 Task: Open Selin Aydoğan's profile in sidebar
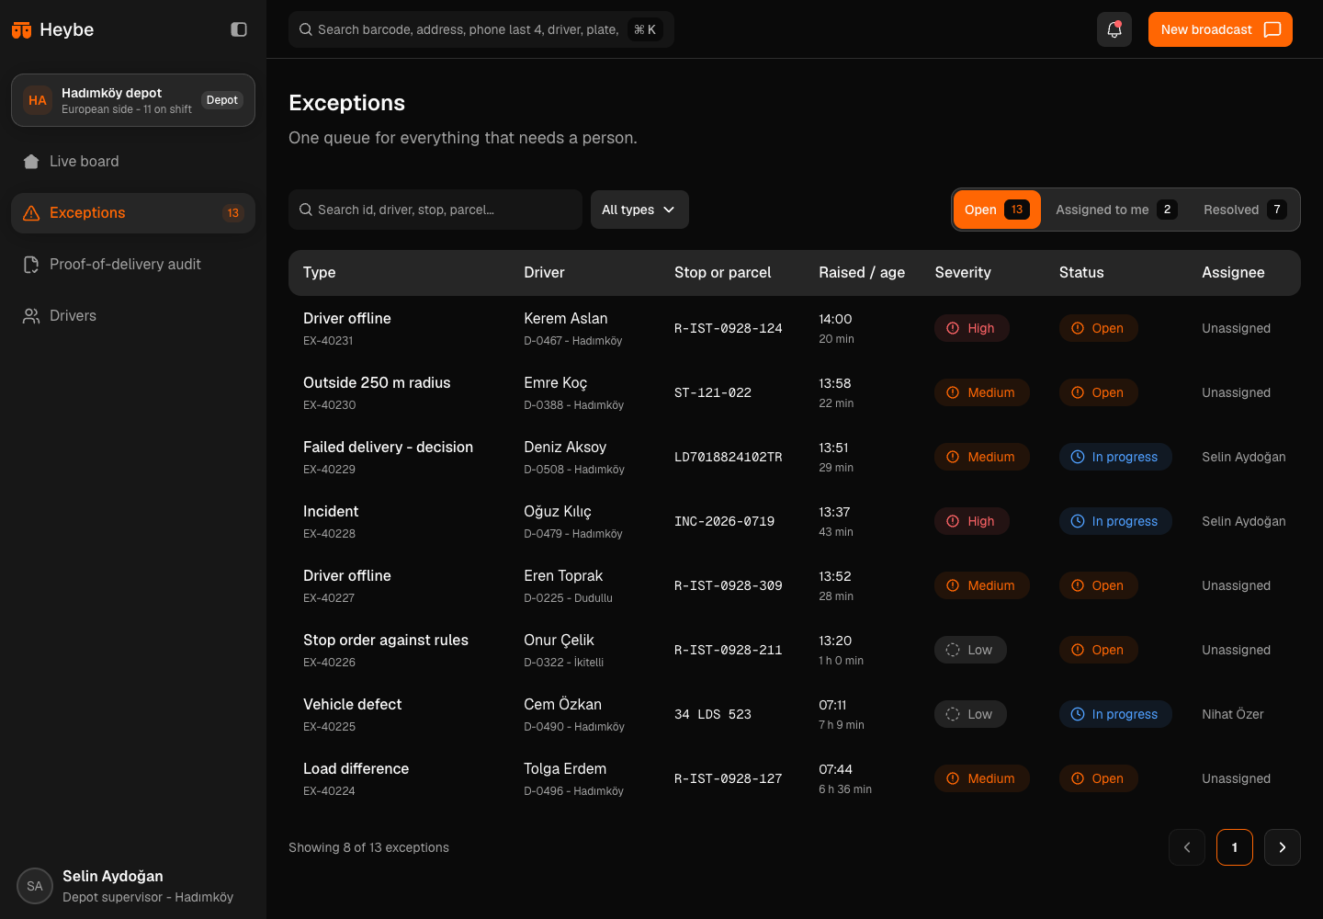click(x=133, y=886)
